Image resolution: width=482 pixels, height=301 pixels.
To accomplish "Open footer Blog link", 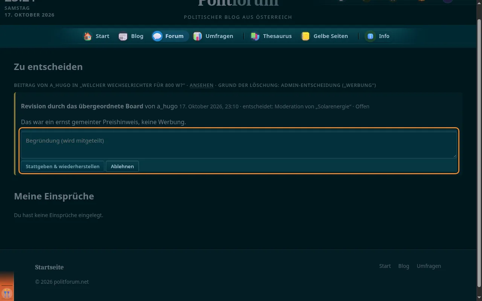I will 404,266.
